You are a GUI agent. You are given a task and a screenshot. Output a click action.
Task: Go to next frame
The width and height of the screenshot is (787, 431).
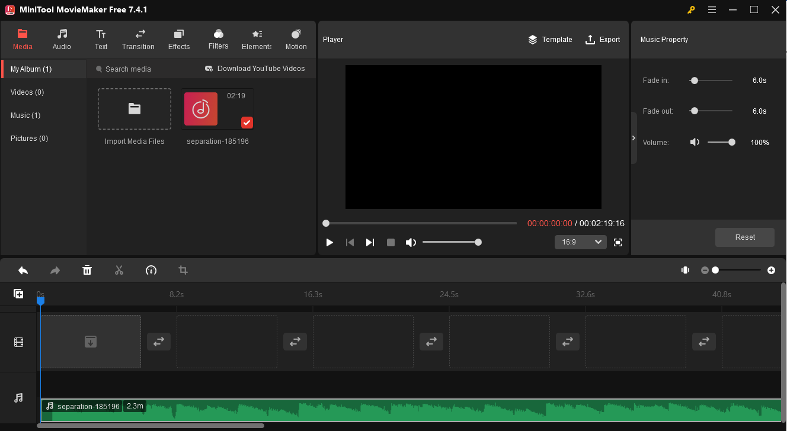click(370, 242)
